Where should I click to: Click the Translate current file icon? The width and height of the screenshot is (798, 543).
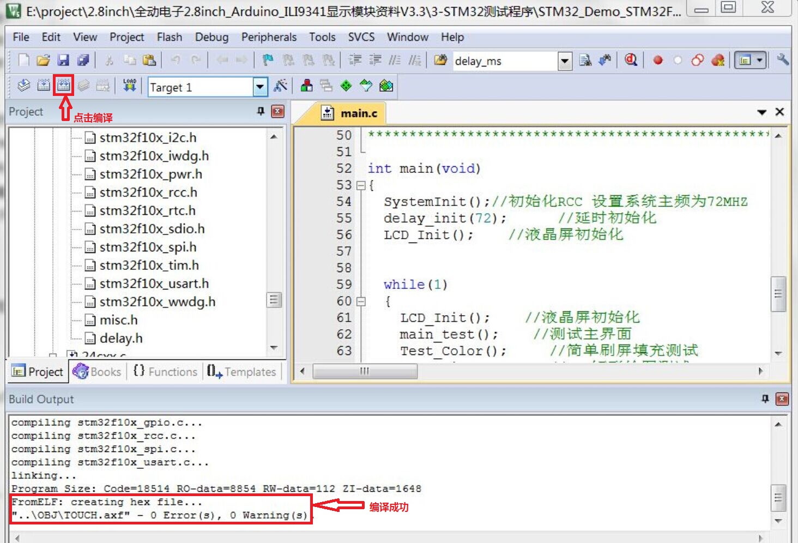click(24, 86)
